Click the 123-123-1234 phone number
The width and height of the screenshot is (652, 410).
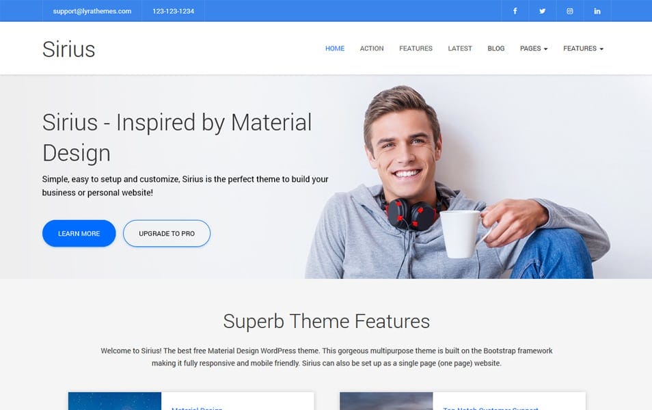click(x=172, y=10)
